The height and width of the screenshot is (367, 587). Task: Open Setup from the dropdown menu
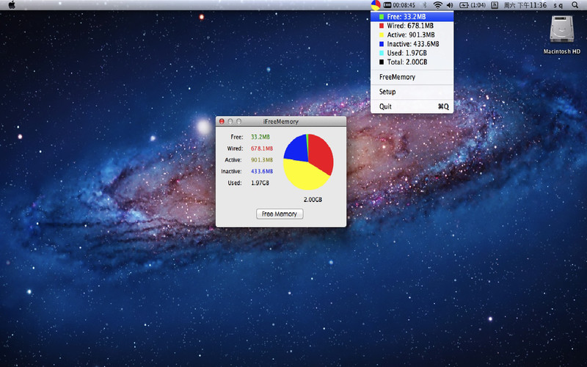tap(412, 92)
